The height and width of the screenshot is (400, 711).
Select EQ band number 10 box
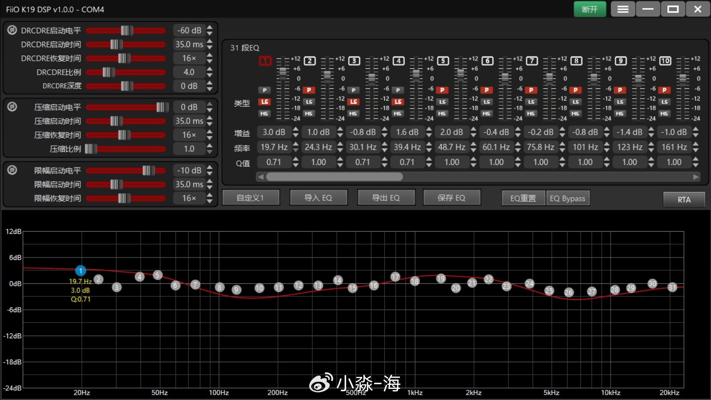pos(665,61)
